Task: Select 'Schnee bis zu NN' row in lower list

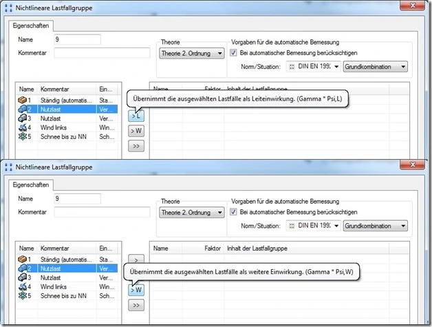Action: [67, 295]
